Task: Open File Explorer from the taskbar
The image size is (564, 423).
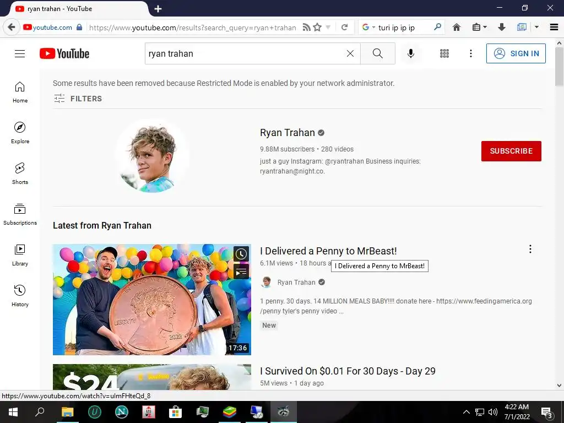Action: tap(67, 412)
